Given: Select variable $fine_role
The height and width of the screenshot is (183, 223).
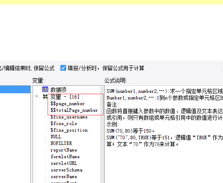Looking at the screenshot, I should coord(63,124).
